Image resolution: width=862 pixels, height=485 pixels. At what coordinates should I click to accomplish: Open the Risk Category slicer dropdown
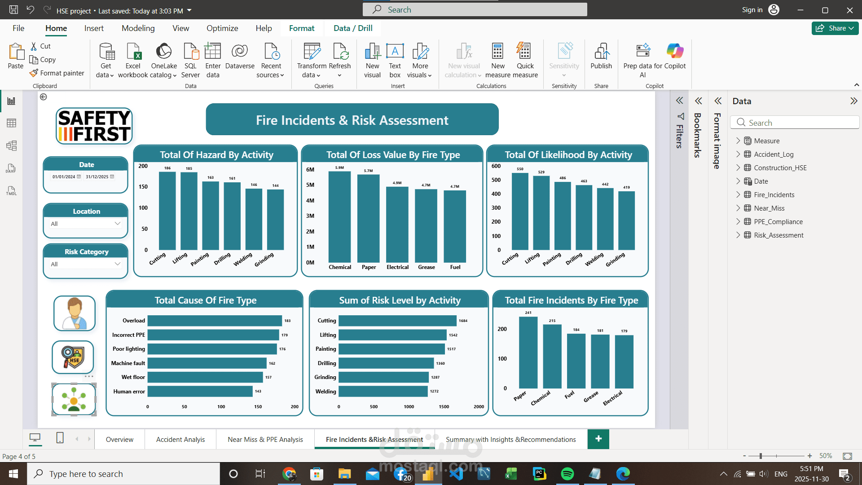[x=117, y=264]
